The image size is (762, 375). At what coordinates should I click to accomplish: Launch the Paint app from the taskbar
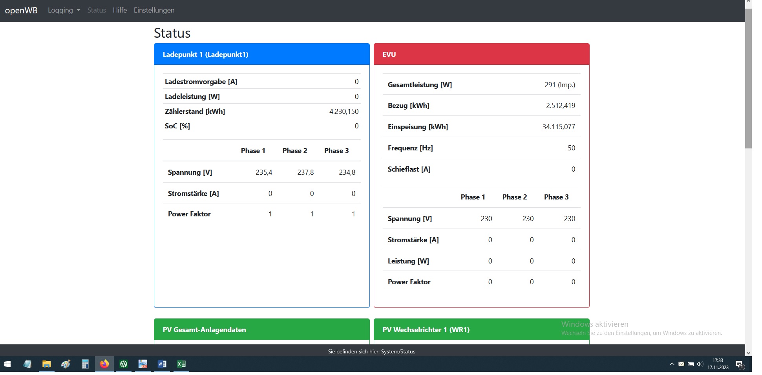[66, 364]
